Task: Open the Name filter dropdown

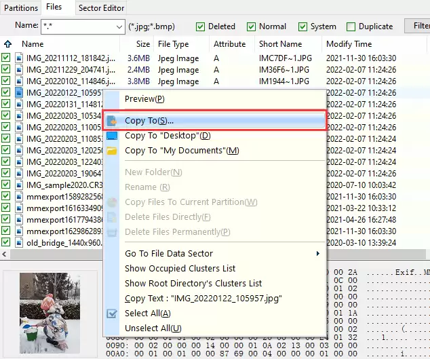Action: click(x=118, y=26)
